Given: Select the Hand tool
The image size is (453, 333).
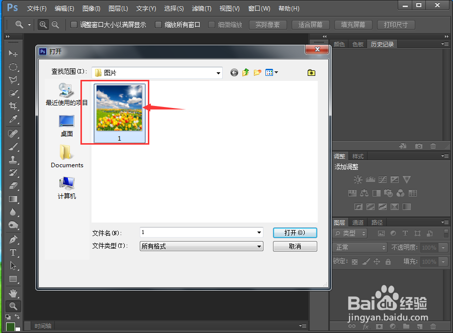Looking at the screenshot, I should pyautogui.click(x=13, y=293).
